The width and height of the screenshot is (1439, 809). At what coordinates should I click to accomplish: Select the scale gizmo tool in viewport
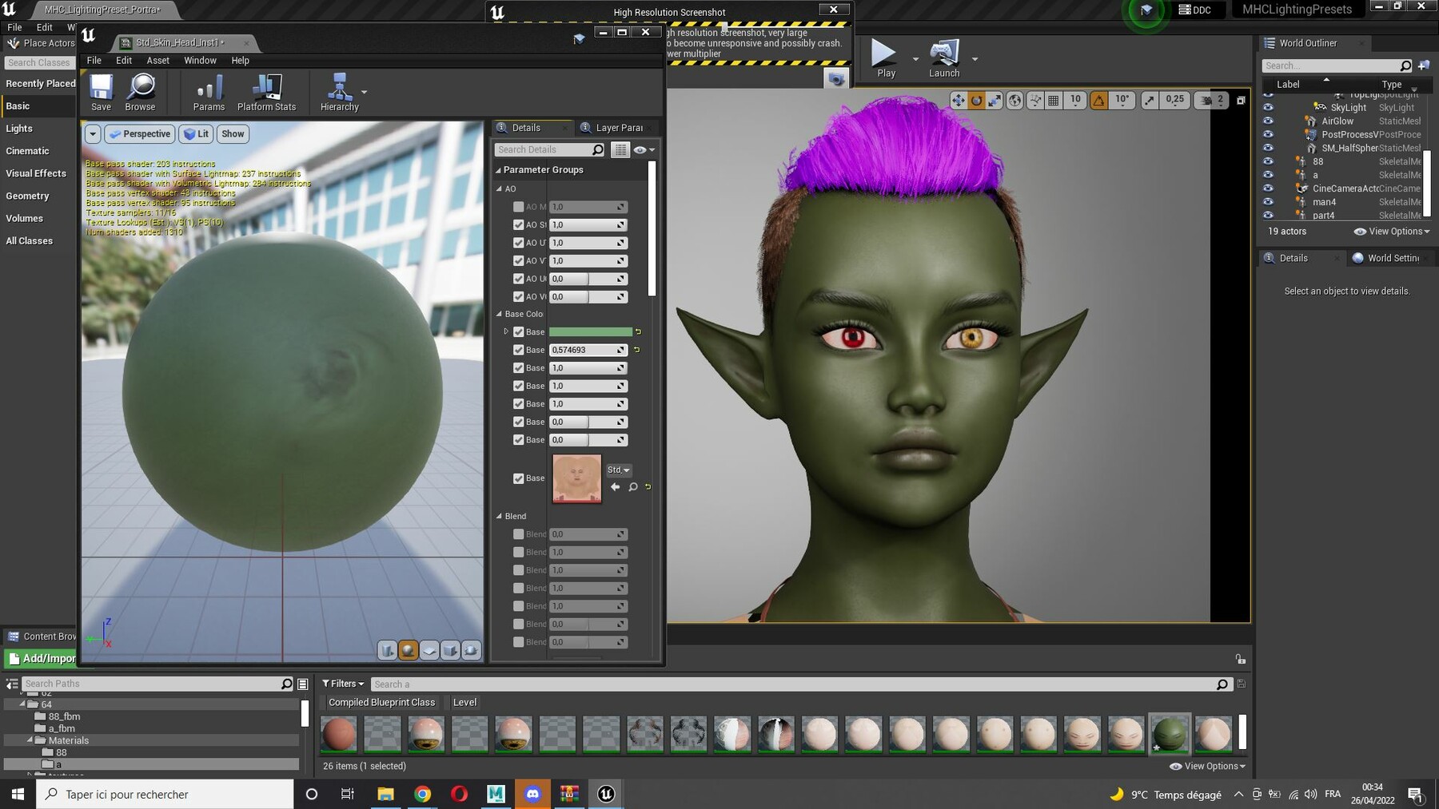[x=995, y=100]
